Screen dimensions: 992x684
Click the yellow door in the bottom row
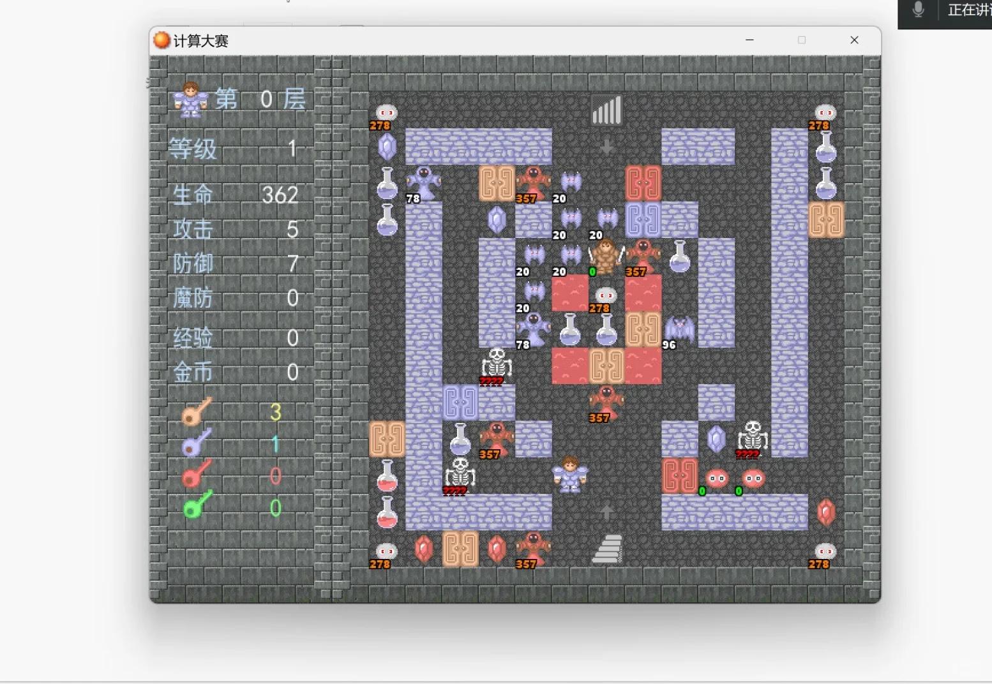point(460,549)
